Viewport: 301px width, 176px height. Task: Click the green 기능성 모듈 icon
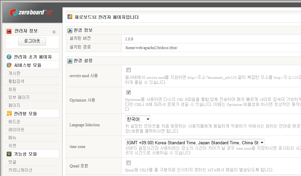pos(9,154)
